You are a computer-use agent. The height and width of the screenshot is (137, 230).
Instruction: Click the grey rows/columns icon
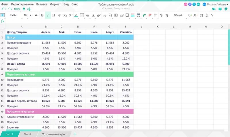(x=156, y=15)
